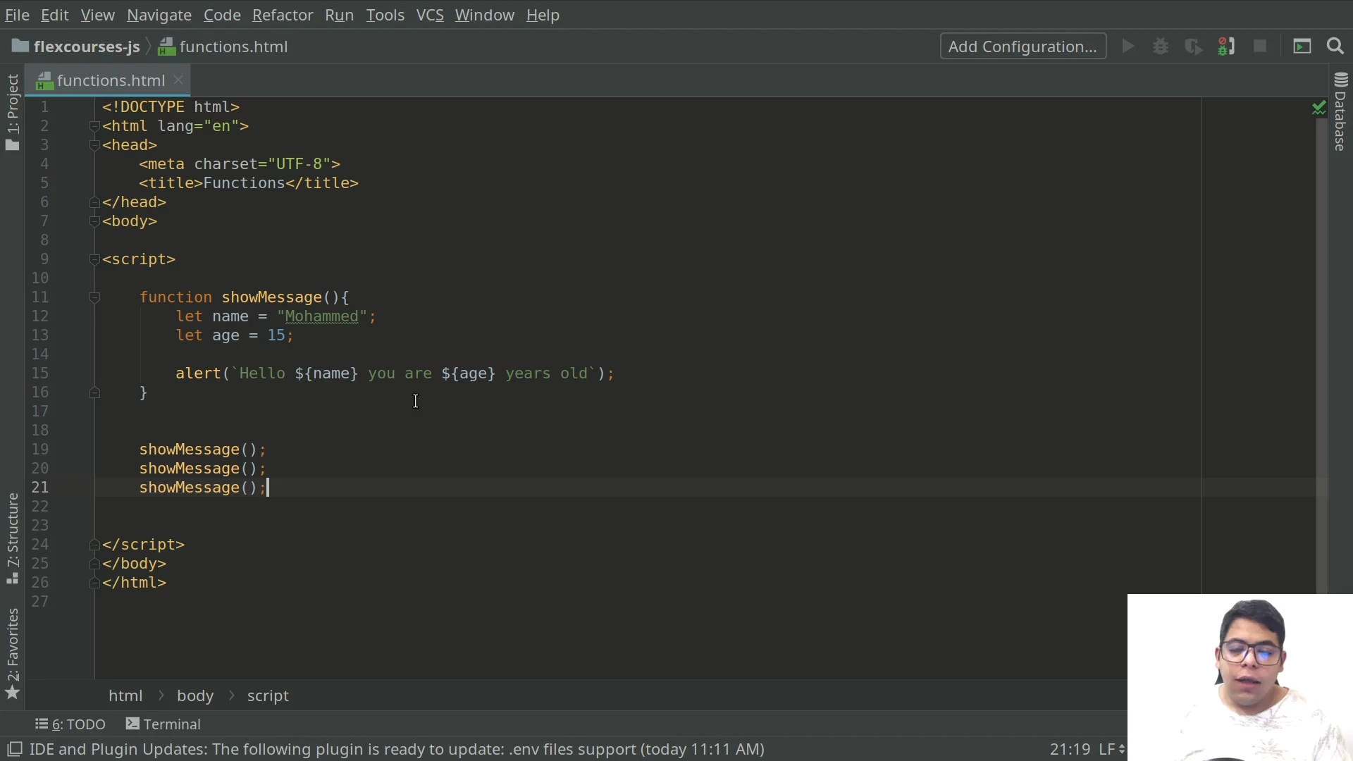Open the Help menu
Viewport: 1353px width, 761px height.
coord(543,15)
